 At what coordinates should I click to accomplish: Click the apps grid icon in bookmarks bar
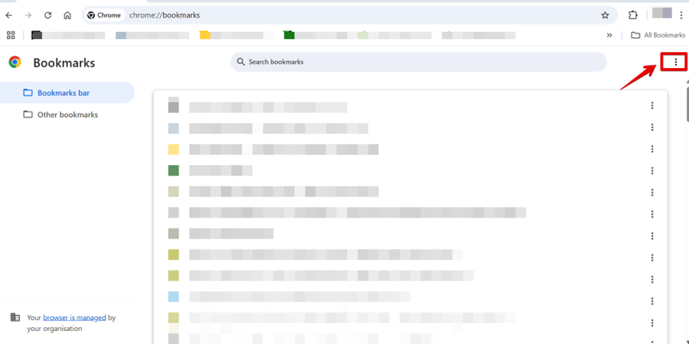[x=11, y=35]
